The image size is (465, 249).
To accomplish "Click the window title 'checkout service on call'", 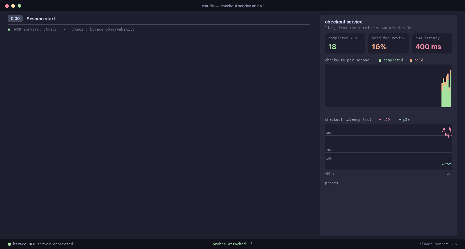I will tap(242, 6).
